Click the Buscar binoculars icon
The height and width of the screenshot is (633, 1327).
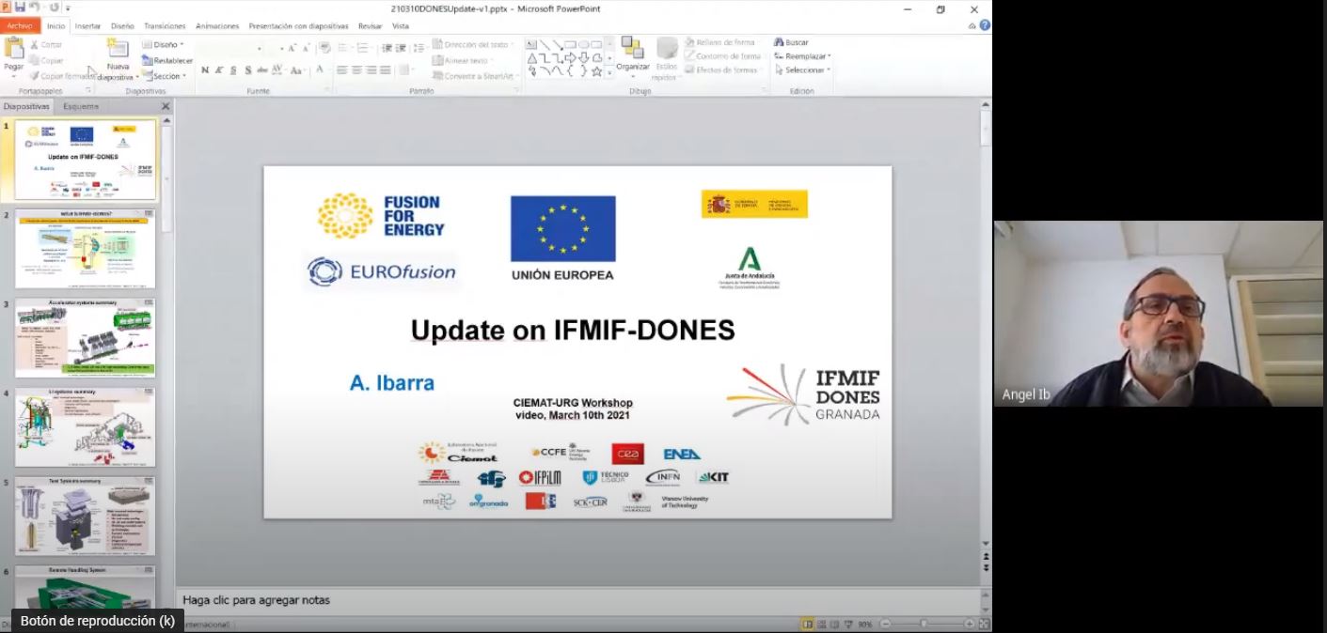779,42
